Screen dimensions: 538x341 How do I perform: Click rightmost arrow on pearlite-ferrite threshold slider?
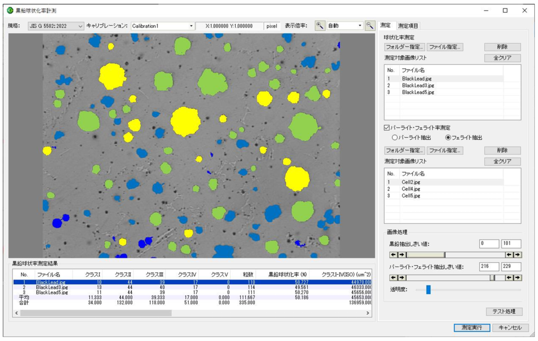pyautogui.click(x=518, y=277)
